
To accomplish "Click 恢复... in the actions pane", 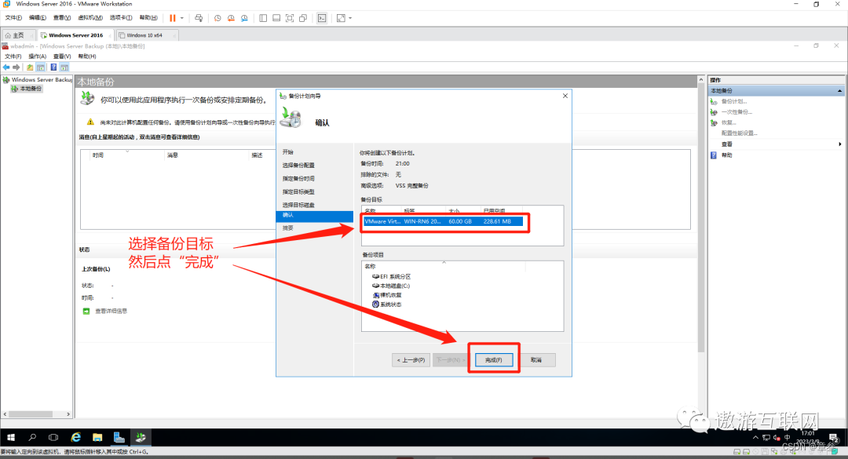I will [729, 122].
